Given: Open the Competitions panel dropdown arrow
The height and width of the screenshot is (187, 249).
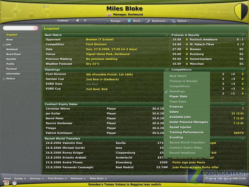Looking at the screenshot, I should [x=243, y=70].
